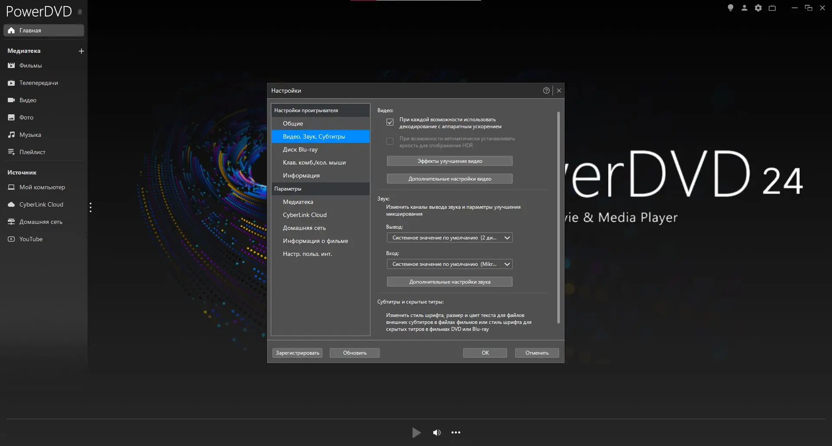This screenshot has height=446, width=832.
Task: Open YouTube in the sidebar
Action: coord(31,239)
